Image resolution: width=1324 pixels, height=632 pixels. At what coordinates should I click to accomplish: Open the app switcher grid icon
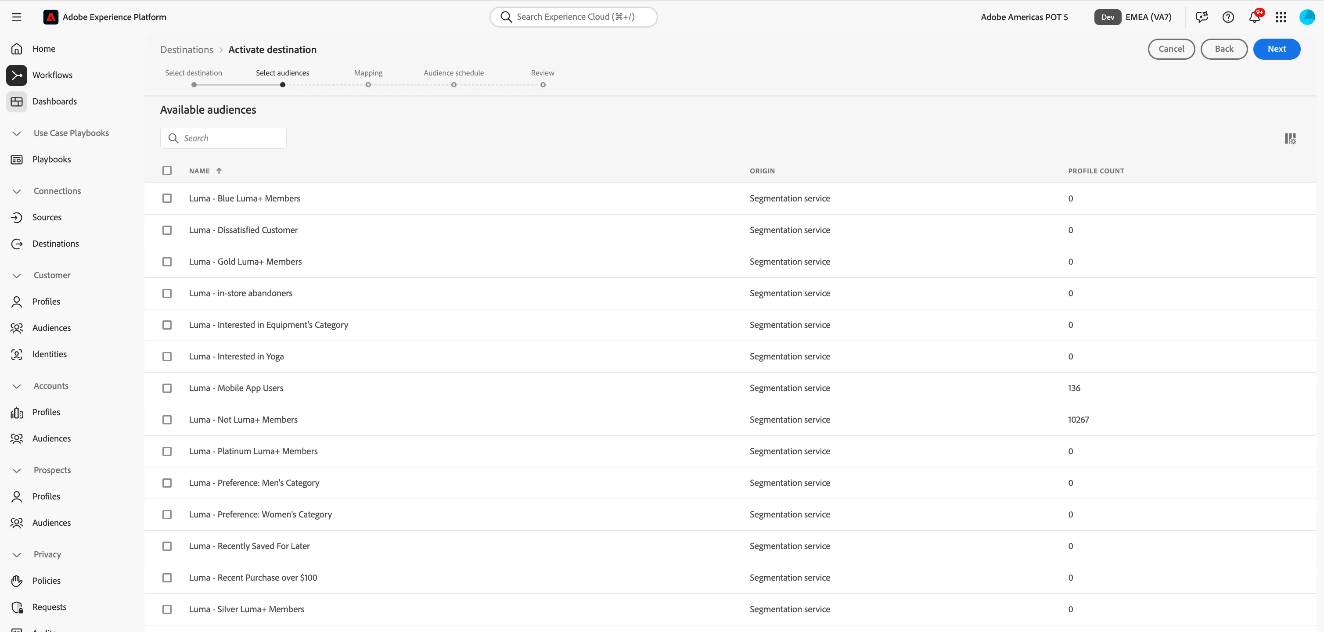click(x=1281, y=17)
